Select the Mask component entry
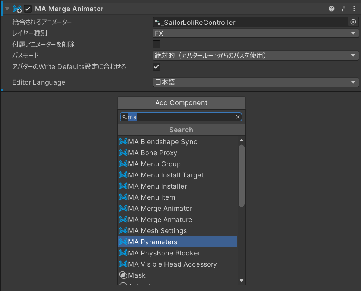The image size is (361, 291). click(178, 275)
